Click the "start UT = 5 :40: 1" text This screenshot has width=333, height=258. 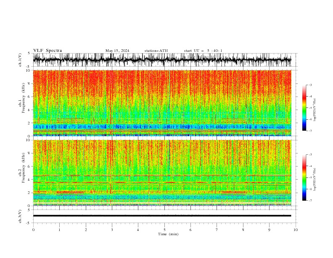click(x=203, y=51)
